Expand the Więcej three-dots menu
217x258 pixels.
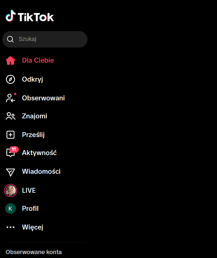(10, 227)
